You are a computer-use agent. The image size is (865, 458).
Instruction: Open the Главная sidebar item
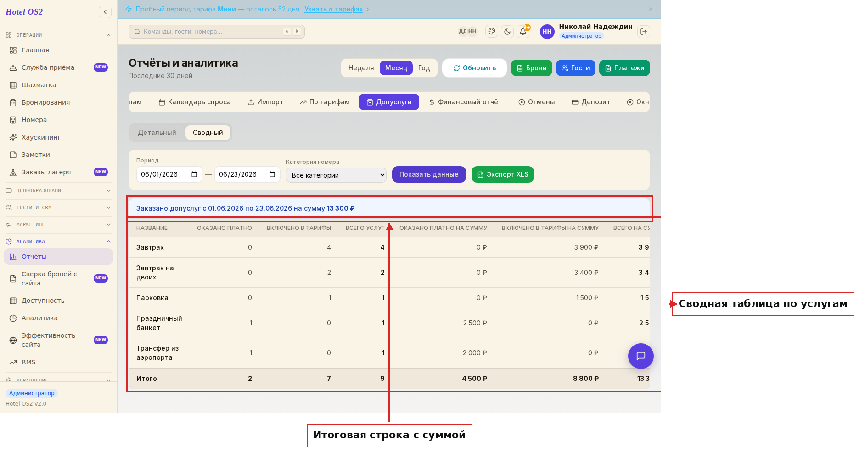(x=59, y=50)
